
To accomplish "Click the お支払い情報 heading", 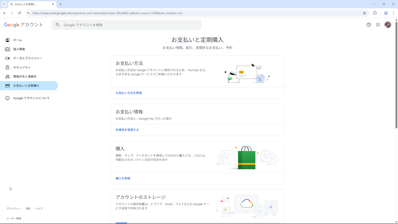I will coord(129,112).
